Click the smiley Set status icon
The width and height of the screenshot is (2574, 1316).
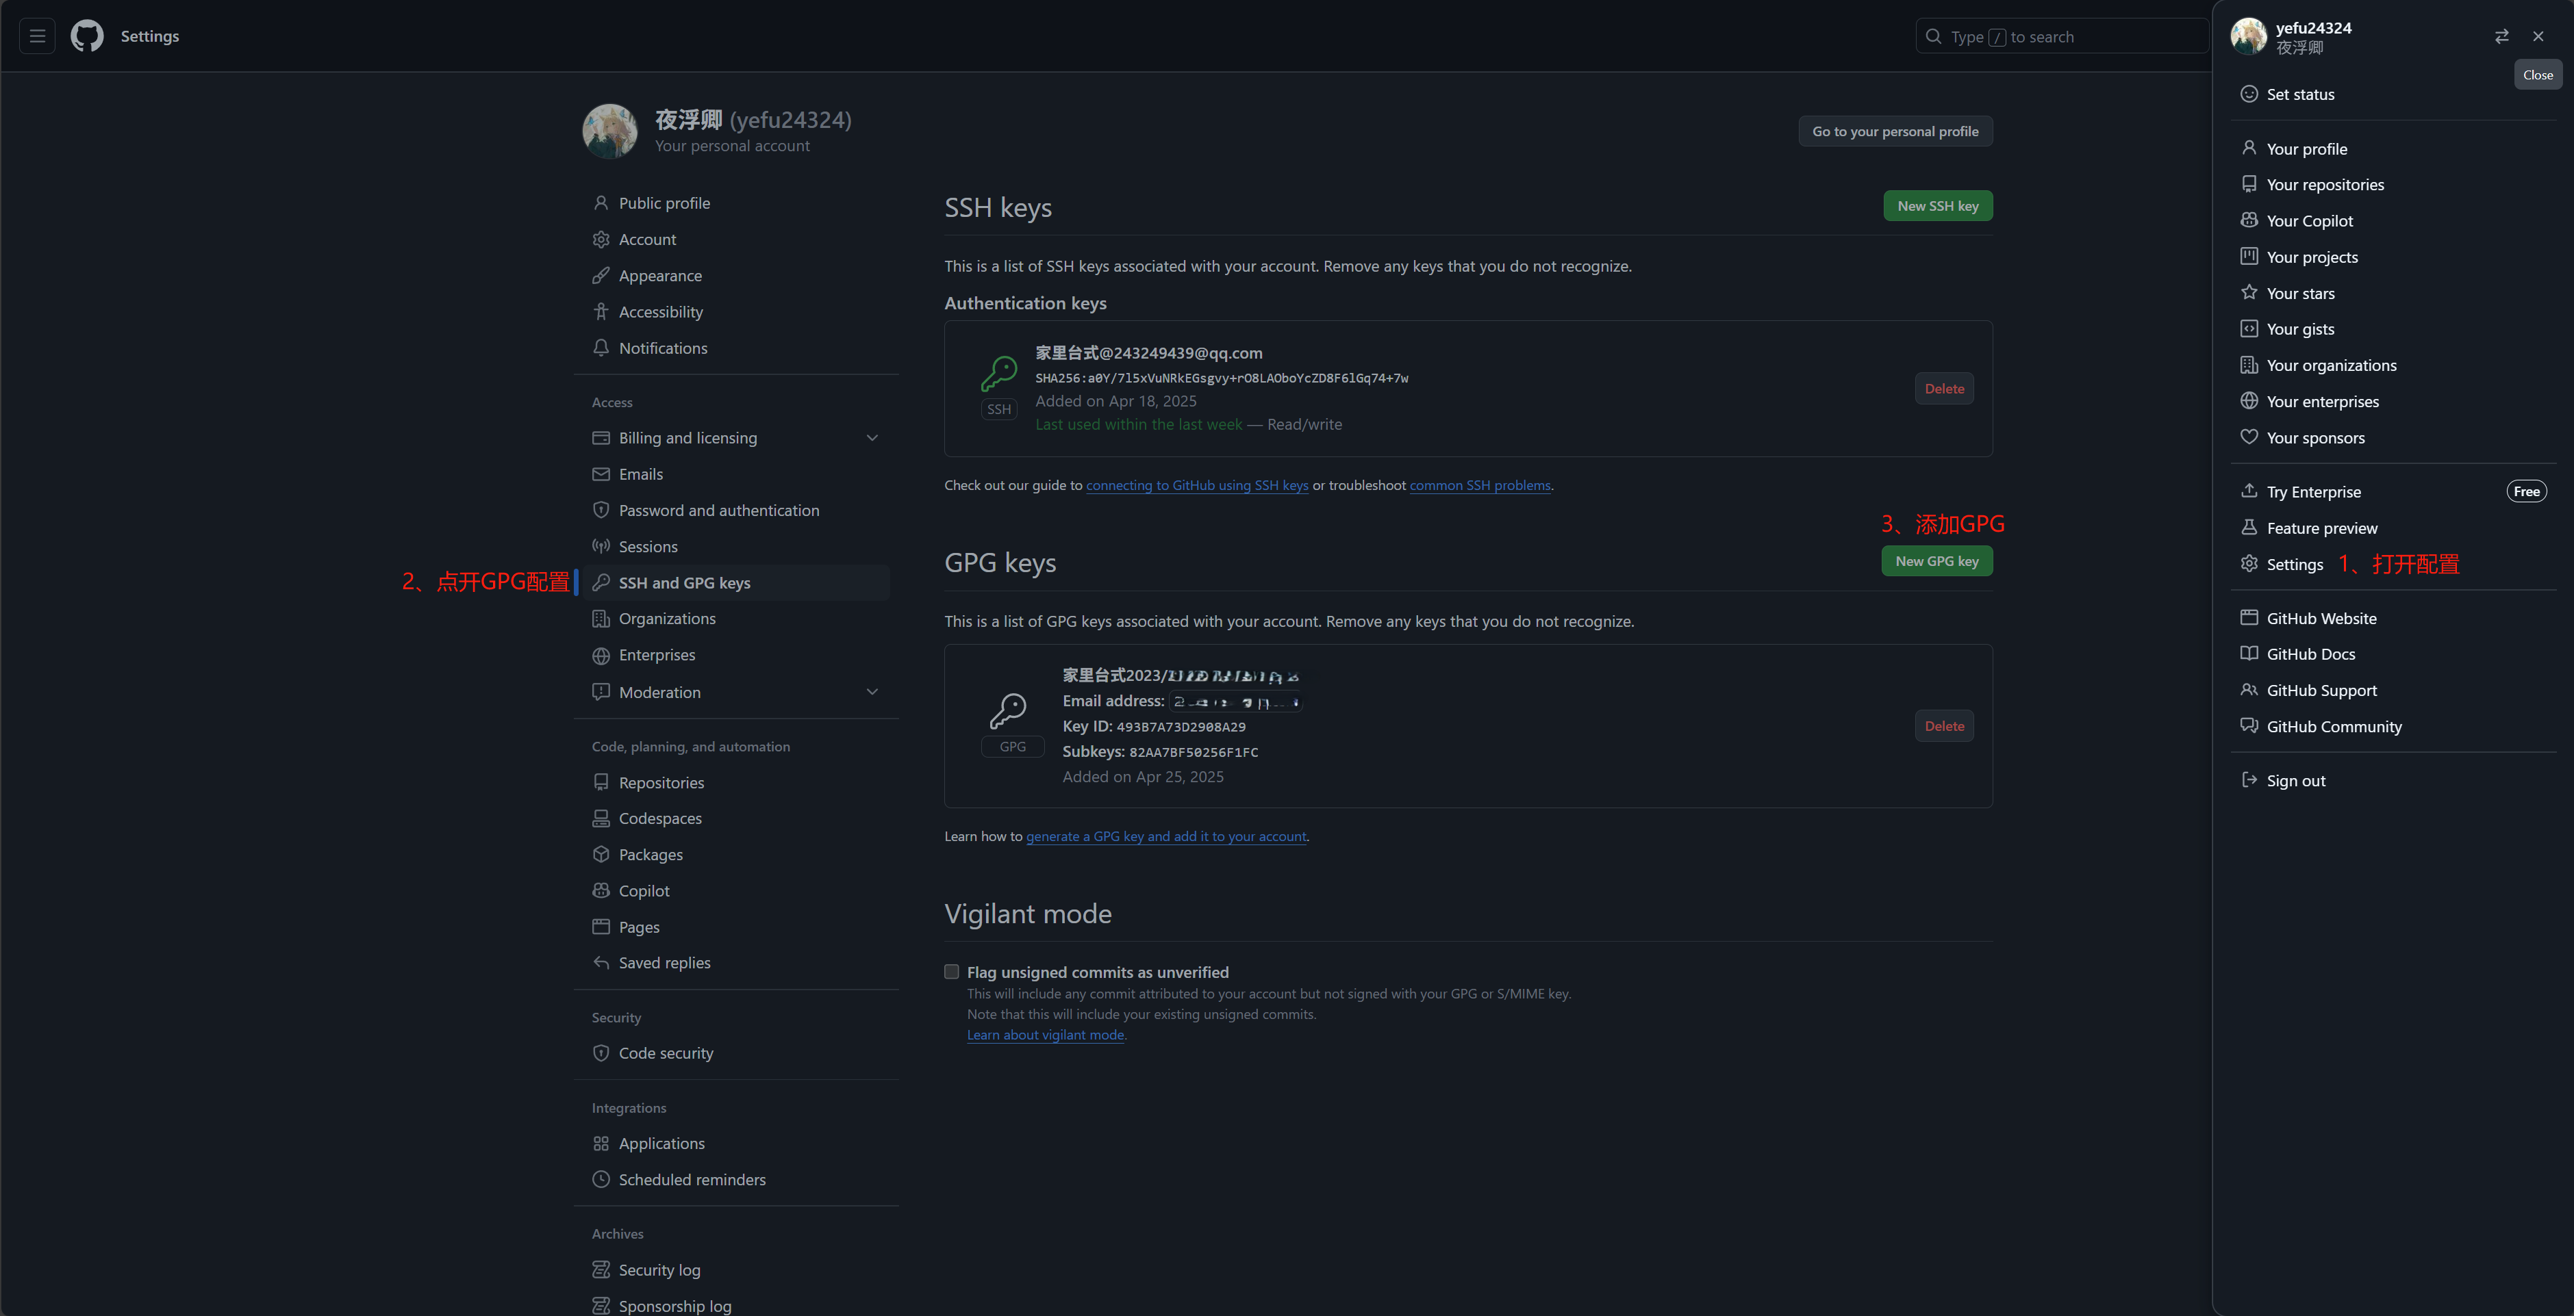(x=2248, y=94)
